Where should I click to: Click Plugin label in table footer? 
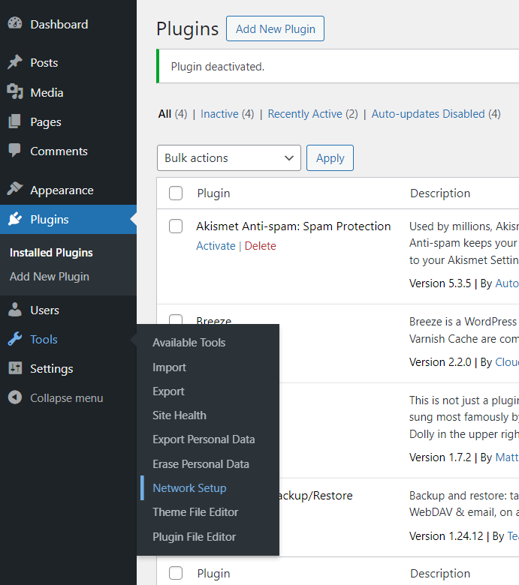click(x=214, y=574)
